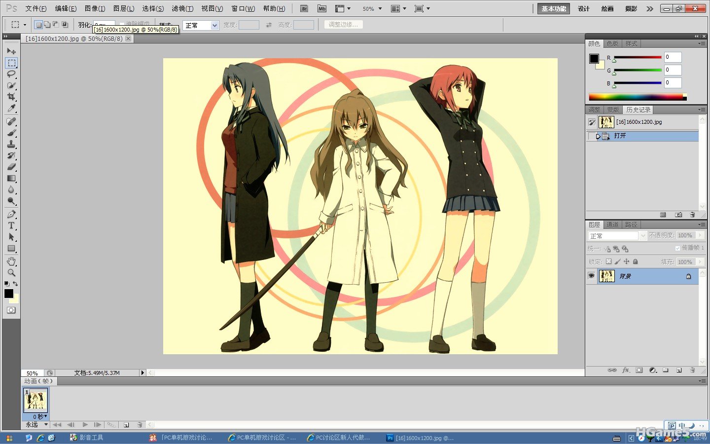Select the Dodge tool
This screenshot has height=444, width=710.
tap(11, 201)
